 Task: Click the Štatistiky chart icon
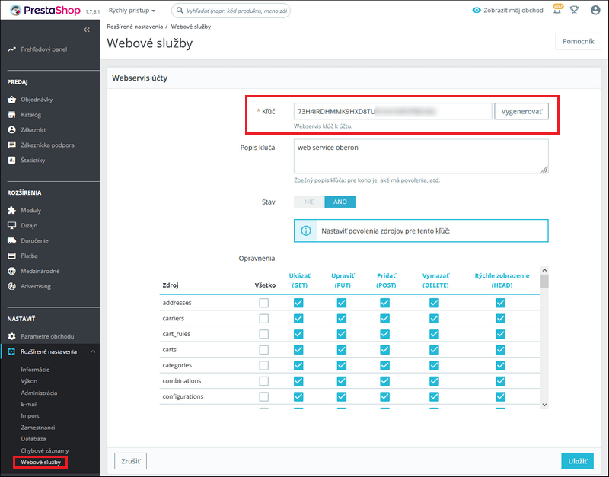(11, 160)
